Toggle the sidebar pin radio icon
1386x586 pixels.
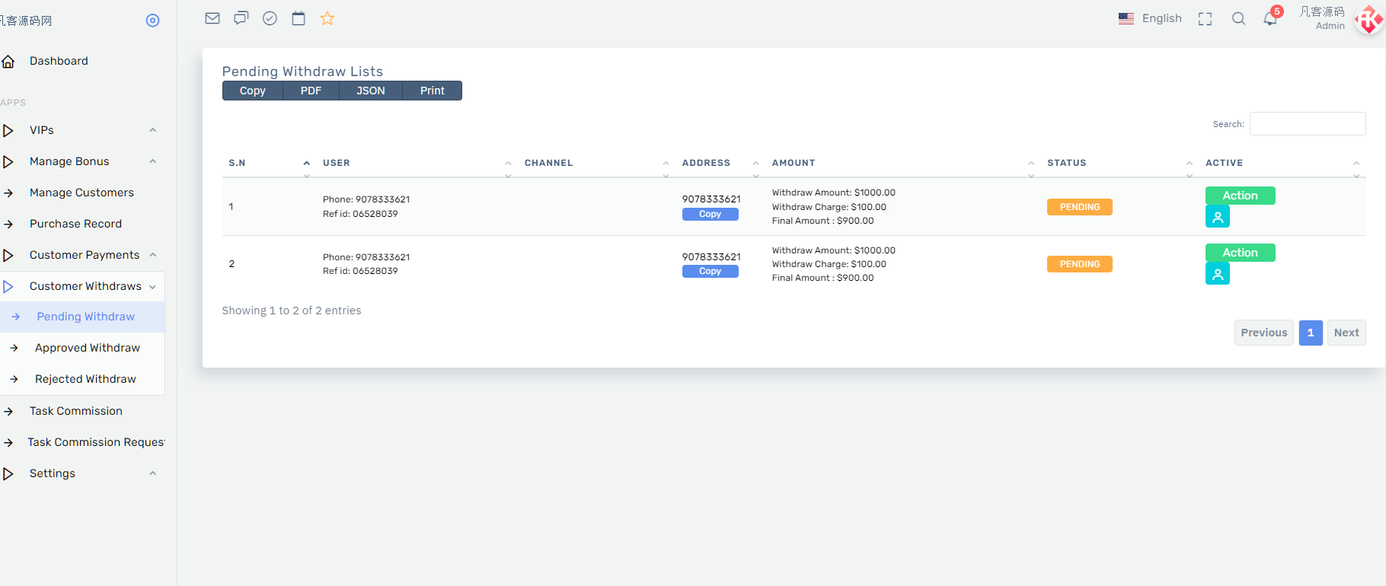click(152, 21)
